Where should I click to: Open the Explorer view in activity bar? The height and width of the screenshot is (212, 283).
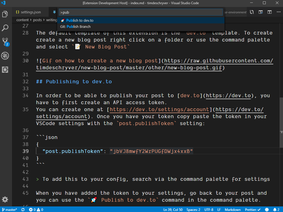point(5,14)
